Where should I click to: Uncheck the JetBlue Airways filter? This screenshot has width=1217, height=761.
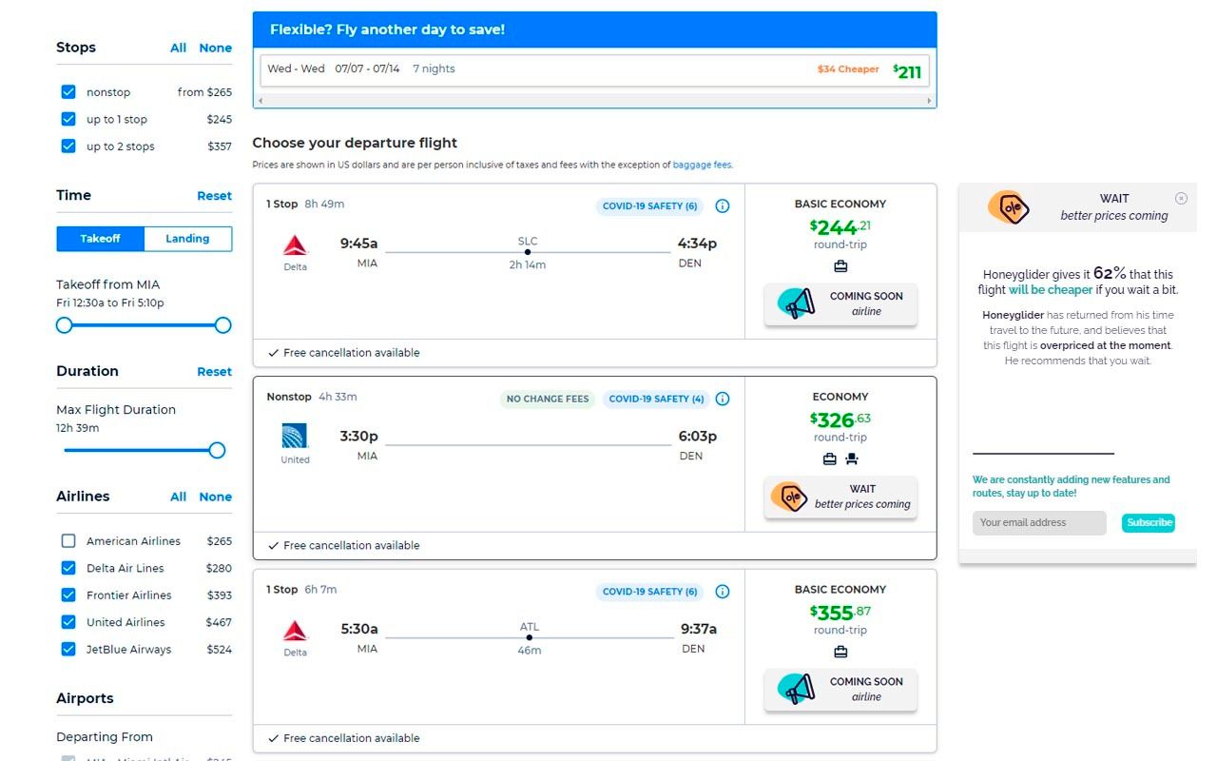tap(68, 650)
